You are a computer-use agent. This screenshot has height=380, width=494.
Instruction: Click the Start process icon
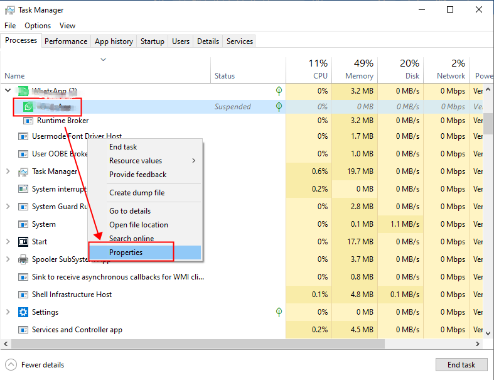click(23, 242)
